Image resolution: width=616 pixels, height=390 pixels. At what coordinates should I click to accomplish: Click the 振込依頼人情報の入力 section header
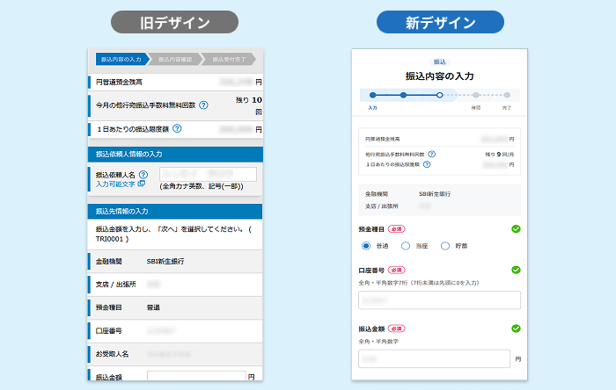(x=175, y=154)
